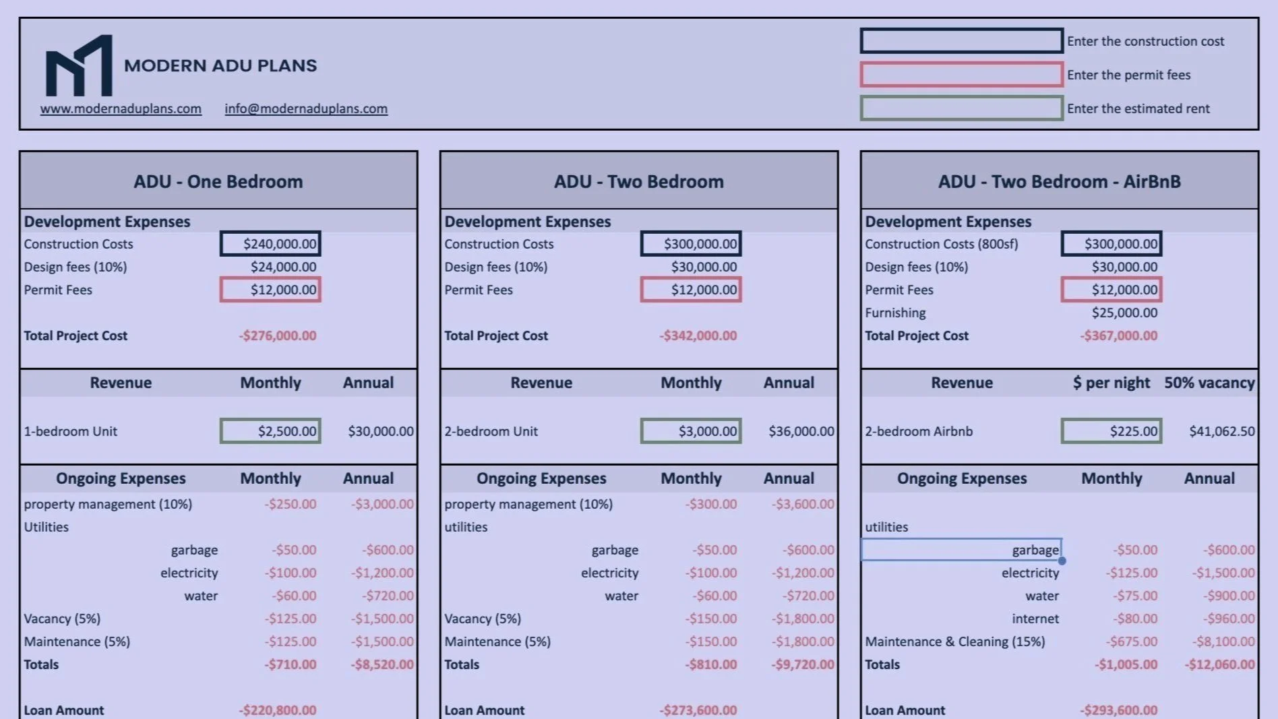
Task: Select AirBnB permit fees $12,000.00 cell
Action: [1112, 290]
